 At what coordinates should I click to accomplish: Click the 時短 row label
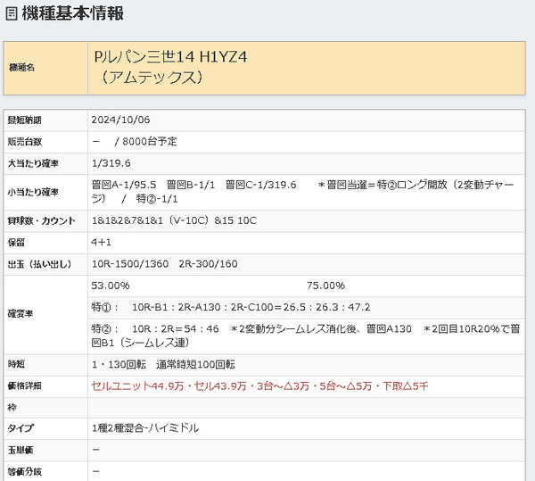pyautogui.click(x=16, y=364)
